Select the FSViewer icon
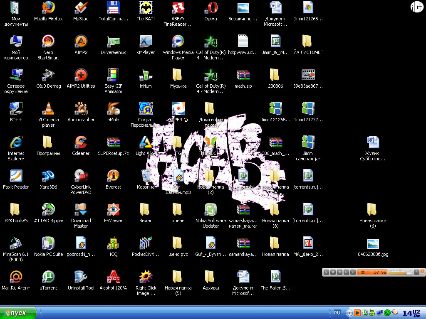Viewport: 426px width, 319px height. click(113, 213)
